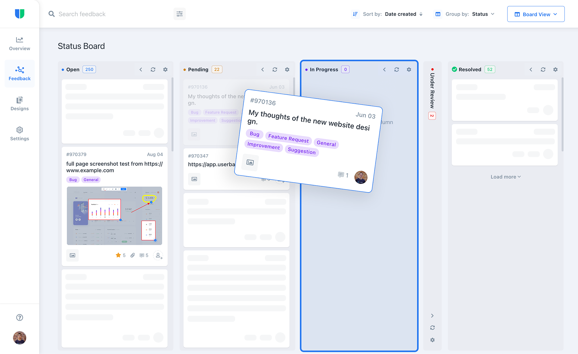Viewport: 578px width, 354px height.
Task: Open the Board View dropdown
Action: pyautogui.click(x=536, y=14)
